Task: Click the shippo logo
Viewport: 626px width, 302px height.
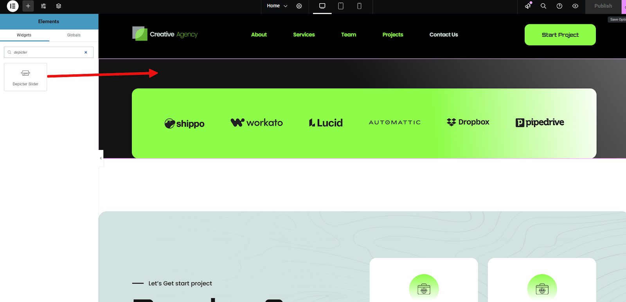Action: click(184, 124)
